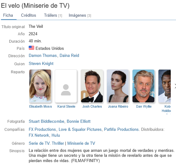Open Stuart Biddlecombe cinematographer link
This screenshot has width=176, height=167.
[46, 122]
